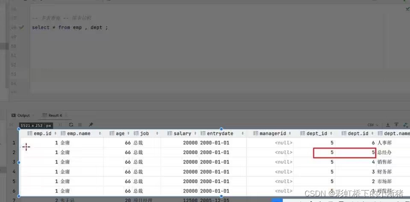Viewport: 410px width, 202px height.
Task: Click 金庸 name cell in row 3
Action: (x=65, y=162)
